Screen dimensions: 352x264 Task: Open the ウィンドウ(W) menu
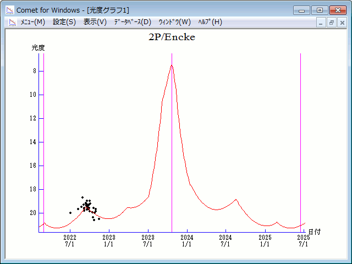click(175, 22)
